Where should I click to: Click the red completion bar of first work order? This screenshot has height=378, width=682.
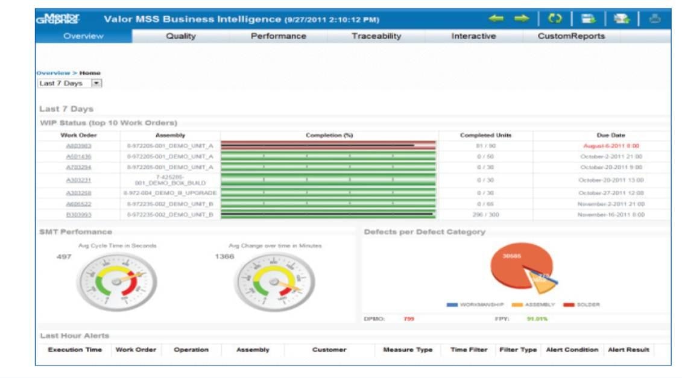click(328, 145)
